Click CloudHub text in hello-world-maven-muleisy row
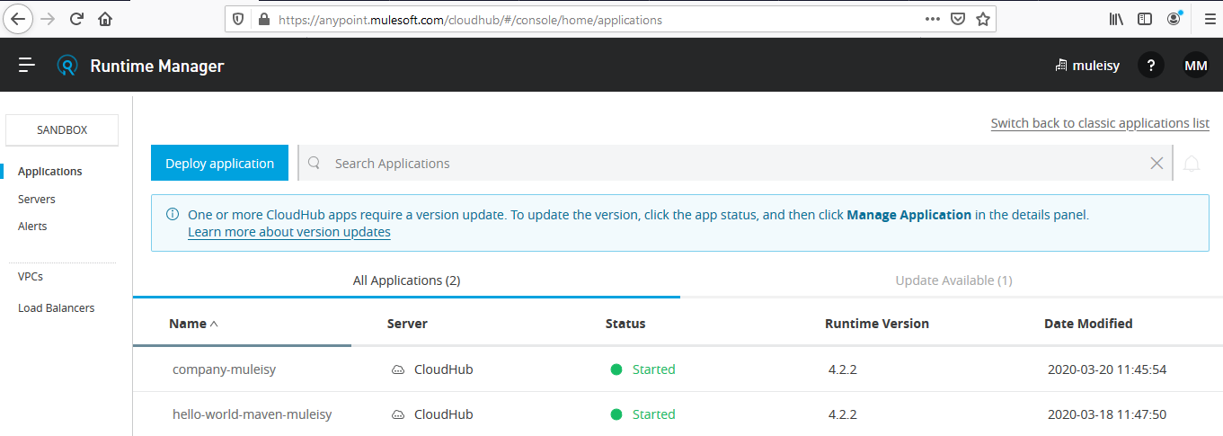The image size is (1223, 436). point(444,414)
